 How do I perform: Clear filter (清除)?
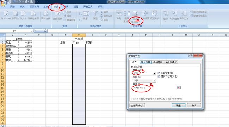104,12
